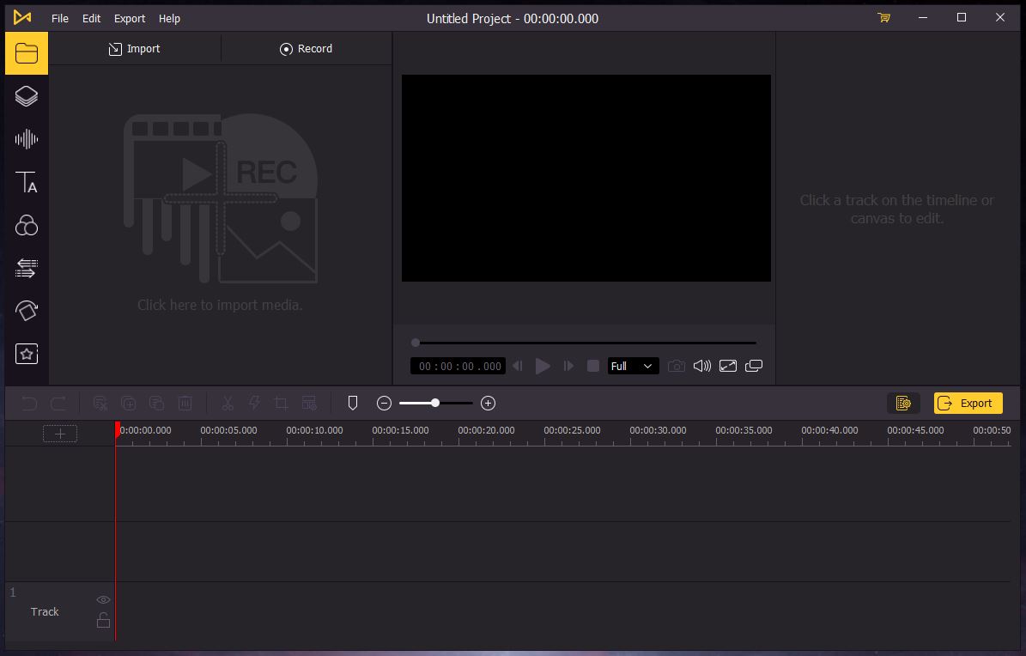Toggle the lock on Track 1
The width and height of the screenshot is (1026, 656).
[x=103, y=620]
